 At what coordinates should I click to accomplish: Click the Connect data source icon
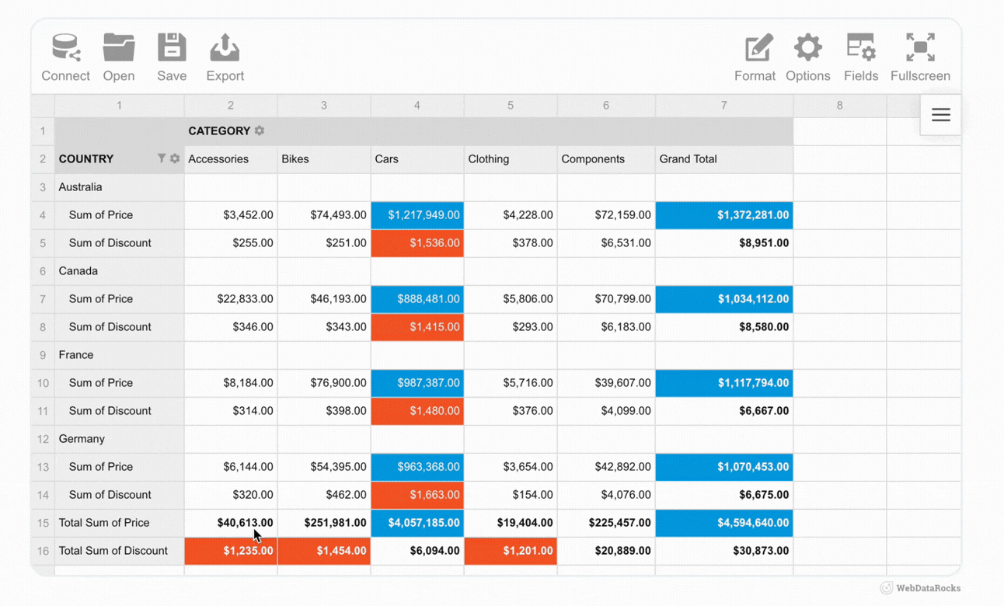pos(66,48)
